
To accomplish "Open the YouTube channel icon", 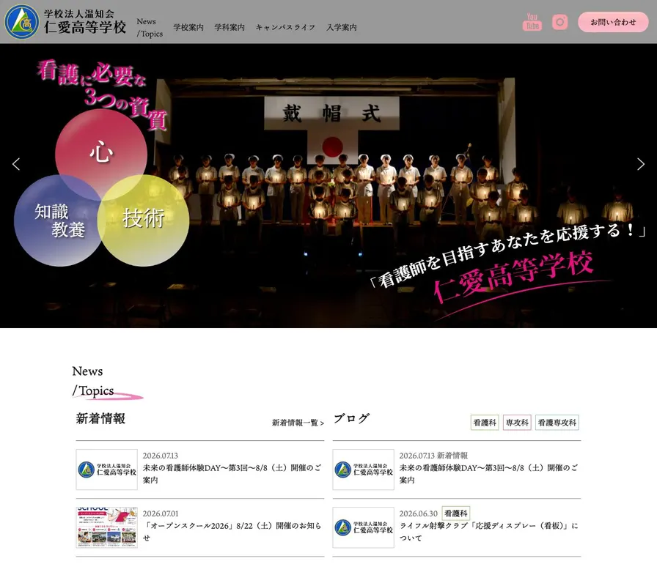I will tap(532, 22).
